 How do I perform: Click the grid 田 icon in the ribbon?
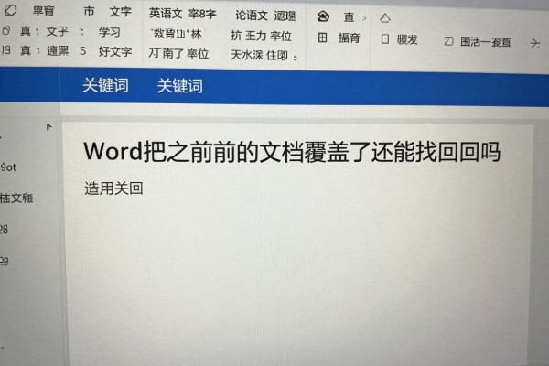pyautogui.click(x=322, y=38)
